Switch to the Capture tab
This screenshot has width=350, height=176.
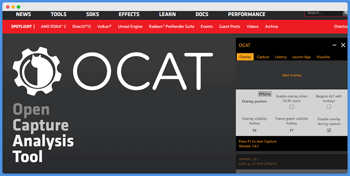click(x=263, y=57)
